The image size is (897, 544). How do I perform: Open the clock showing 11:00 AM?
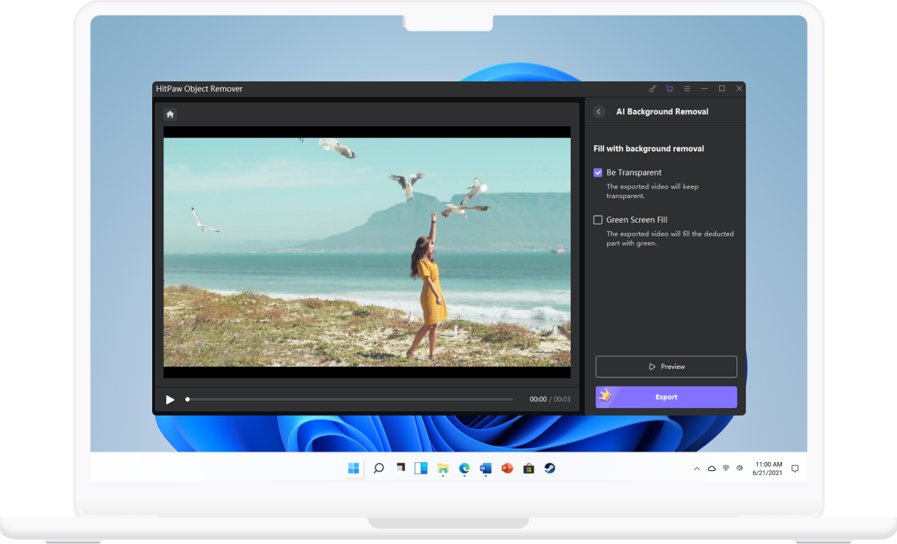(767, 469)
